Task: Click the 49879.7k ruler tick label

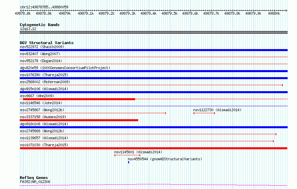Action: 211,13
